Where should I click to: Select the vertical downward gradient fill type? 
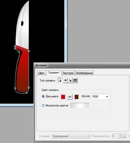(60, 80)
